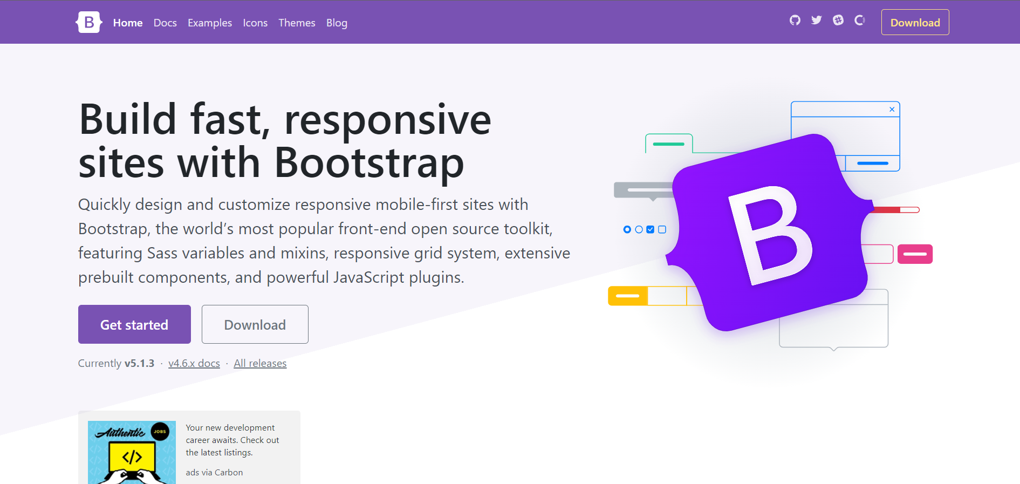This screenshot has height=484, width=1020.
Task: Open the Open Collective icon link
Action: point(860,20)
